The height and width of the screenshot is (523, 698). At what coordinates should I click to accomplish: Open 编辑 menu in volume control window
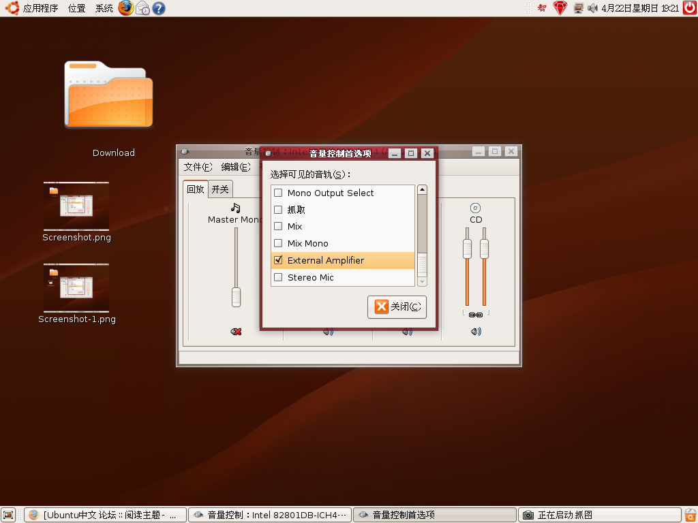[x=236, y=168]
